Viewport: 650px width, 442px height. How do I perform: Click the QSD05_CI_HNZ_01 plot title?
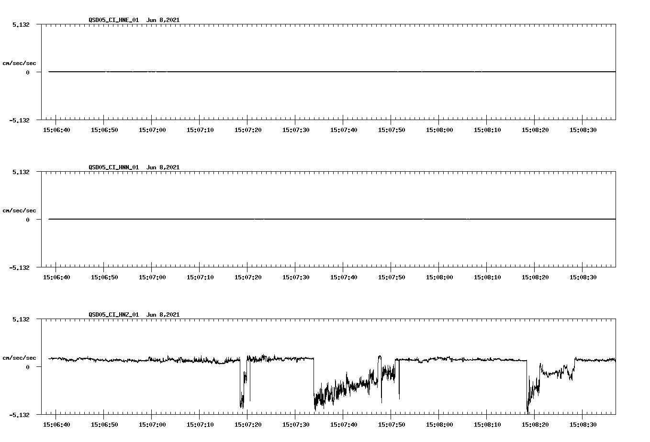[x=134, y=315]
